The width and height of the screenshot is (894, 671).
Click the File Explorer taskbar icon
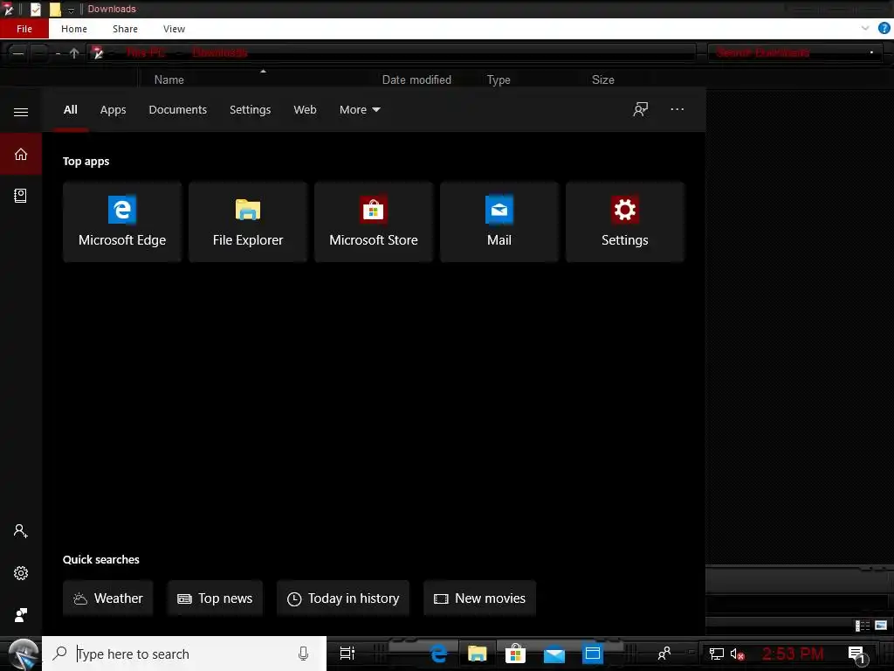pyautogui.click(x=478, y=654)
